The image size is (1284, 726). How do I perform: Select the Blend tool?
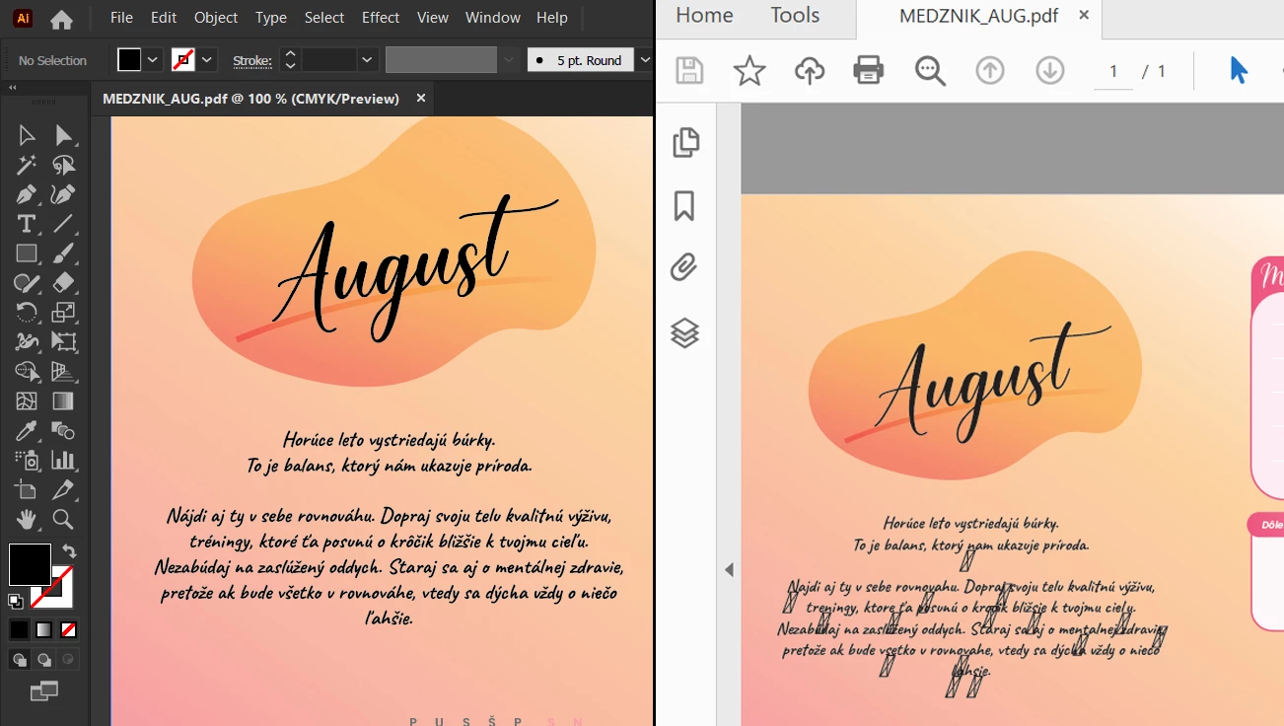[x=64, y=431]
